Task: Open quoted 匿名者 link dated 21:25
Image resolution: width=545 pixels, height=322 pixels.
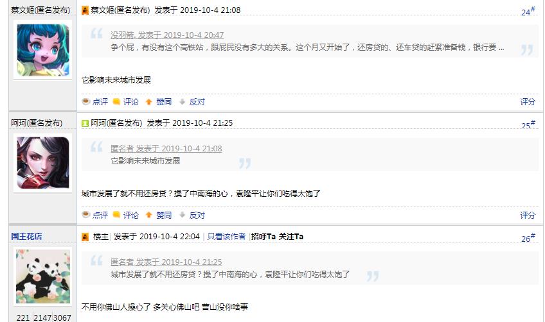Action: (x=166, y=262)
